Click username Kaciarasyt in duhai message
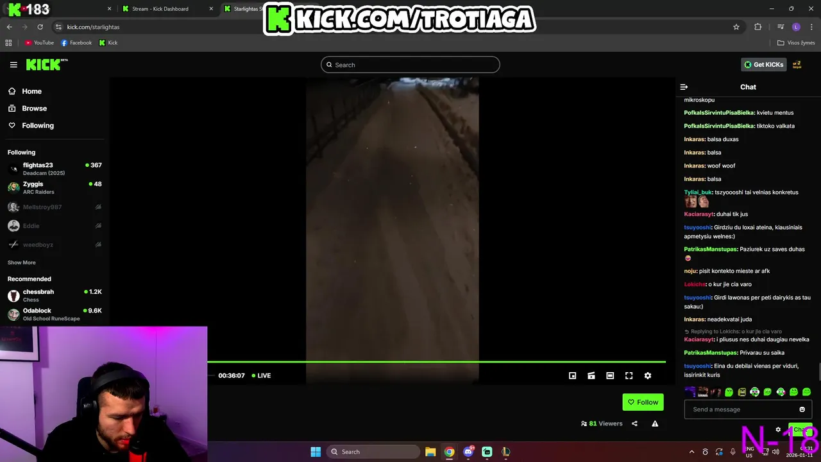The width and height of the screenshot is (821, 462). [698, 214]
